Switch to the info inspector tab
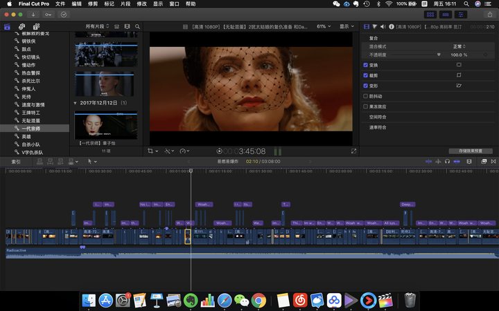The image size is (499, 311). pyautogui.click(x=392, y=27)
